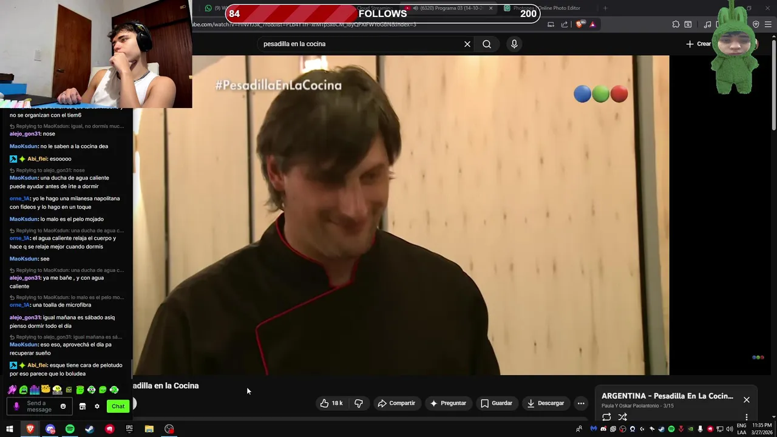The height and width of the screenshot is (437, 777).
Task: Click the Preguntar ask button
Action: (x=448, y=403)
